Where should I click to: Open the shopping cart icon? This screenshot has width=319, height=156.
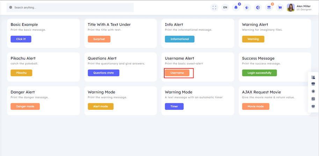(280, 7)
